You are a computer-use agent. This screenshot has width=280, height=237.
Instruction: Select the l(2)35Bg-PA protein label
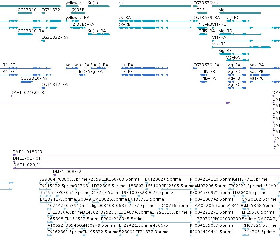91,72
